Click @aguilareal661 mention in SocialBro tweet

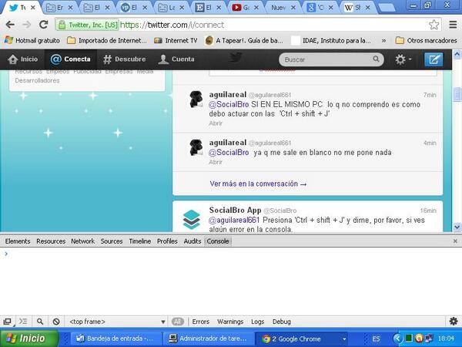(x=234, y=220)
